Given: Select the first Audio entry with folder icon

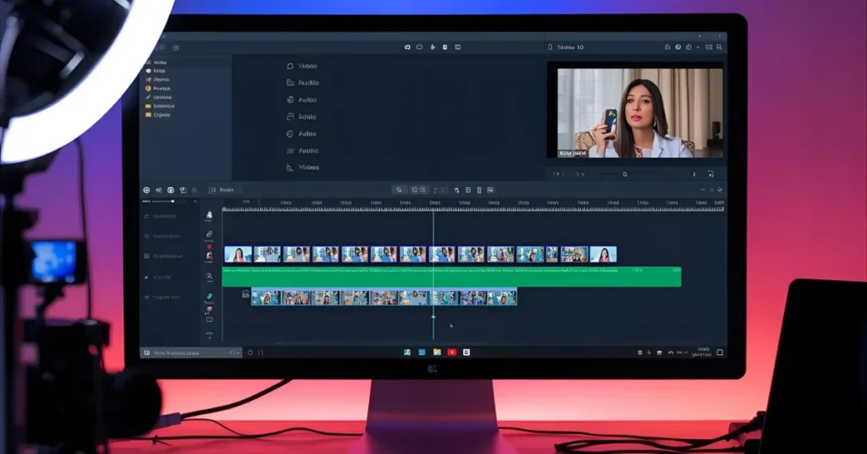Looking at the screenshot, I should 301,83.
